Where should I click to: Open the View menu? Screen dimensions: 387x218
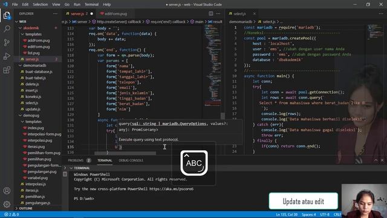(x=56, y=4)
